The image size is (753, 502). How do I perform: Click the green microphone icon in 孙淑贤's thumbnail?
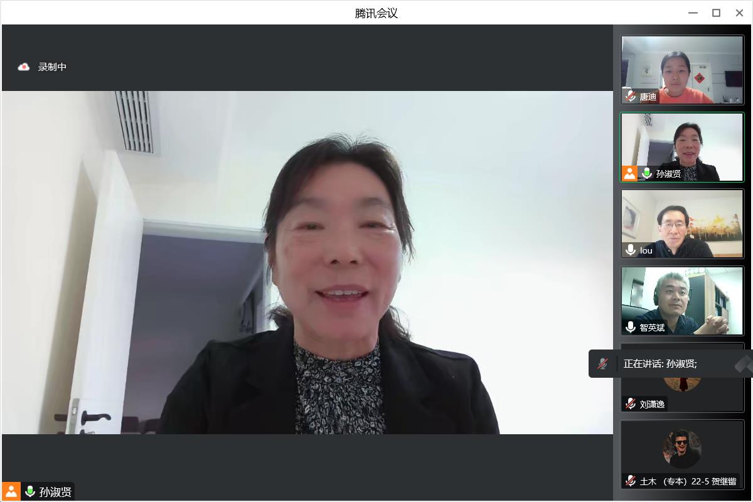tap(646, 174)
